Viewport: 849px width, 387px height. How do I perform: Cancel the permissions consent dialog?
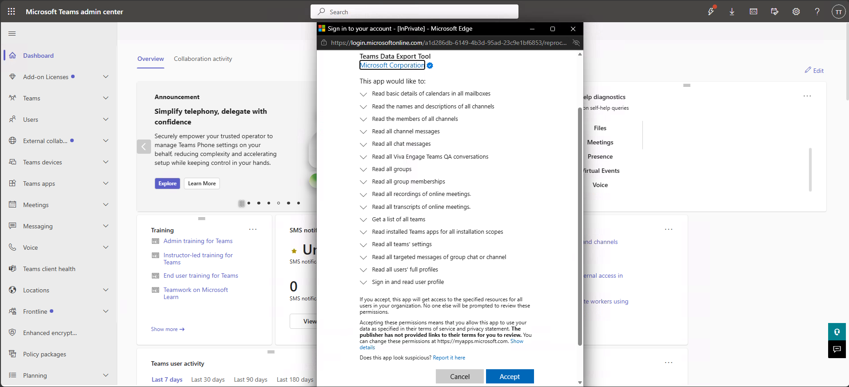(x=460, y=376)
